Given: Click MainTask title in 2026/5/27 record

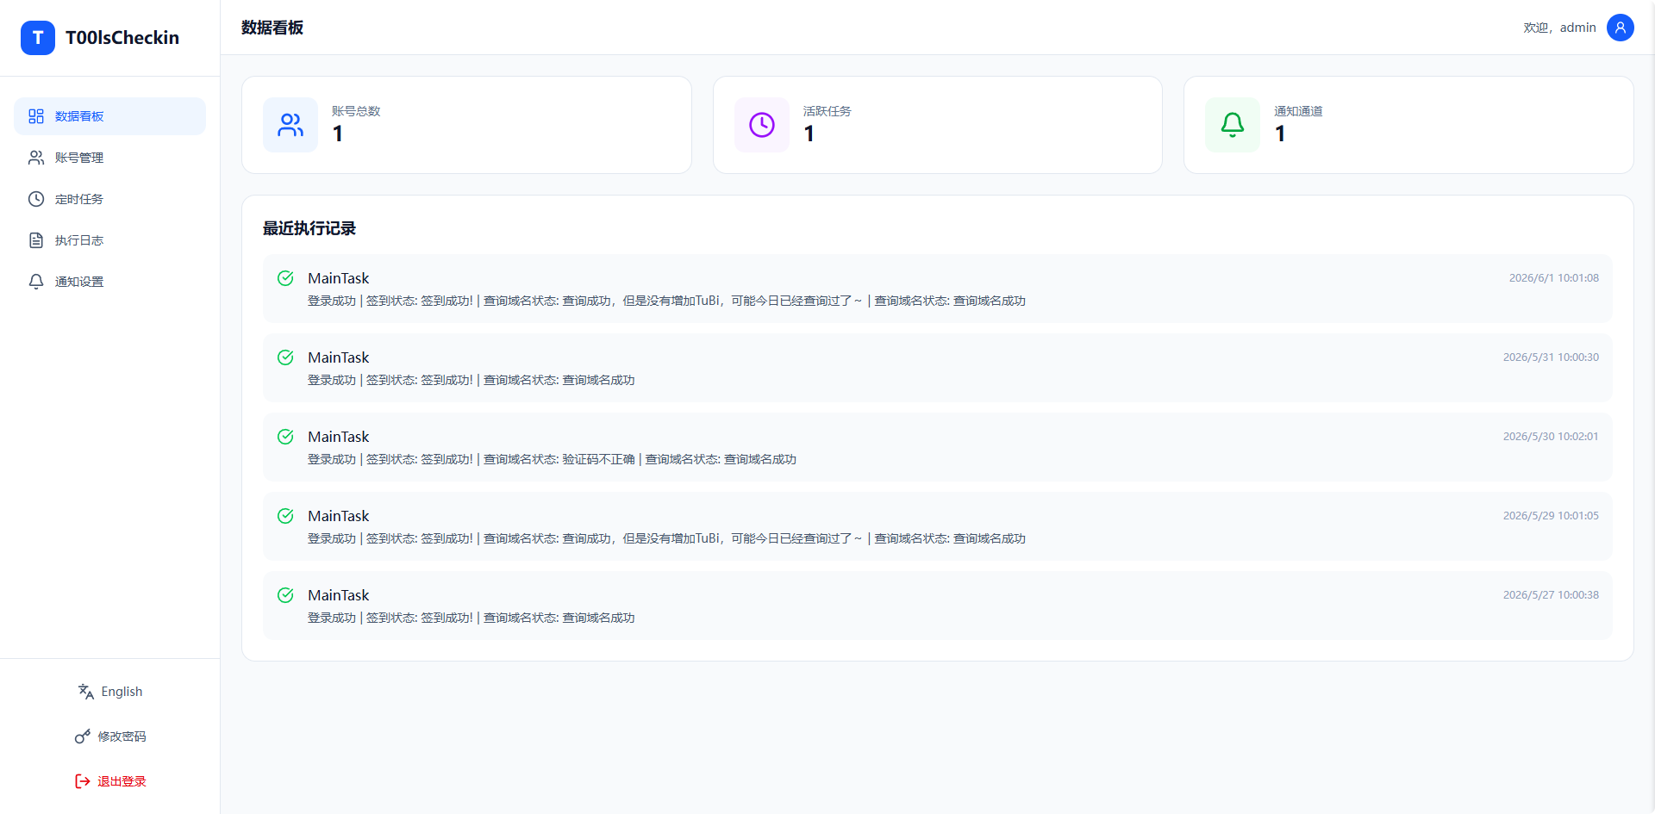Looking at the screenshot, I should pos(339,595).
